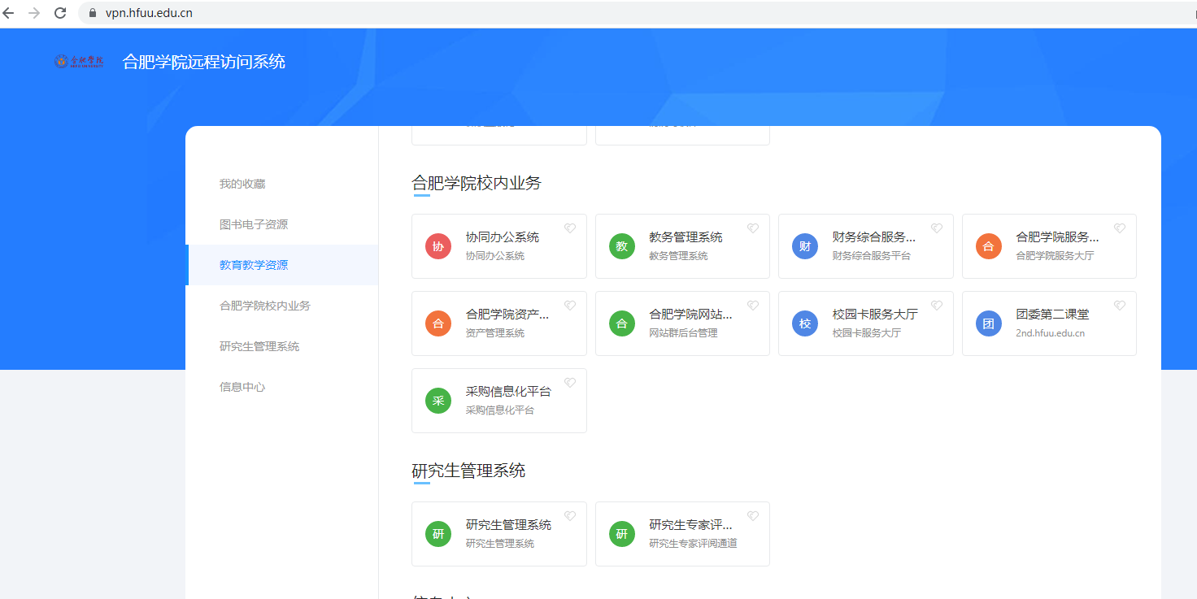Open the 教务管理系统 title link
This screenshot has width=1197, height=599.
click(x=686, y=237)
